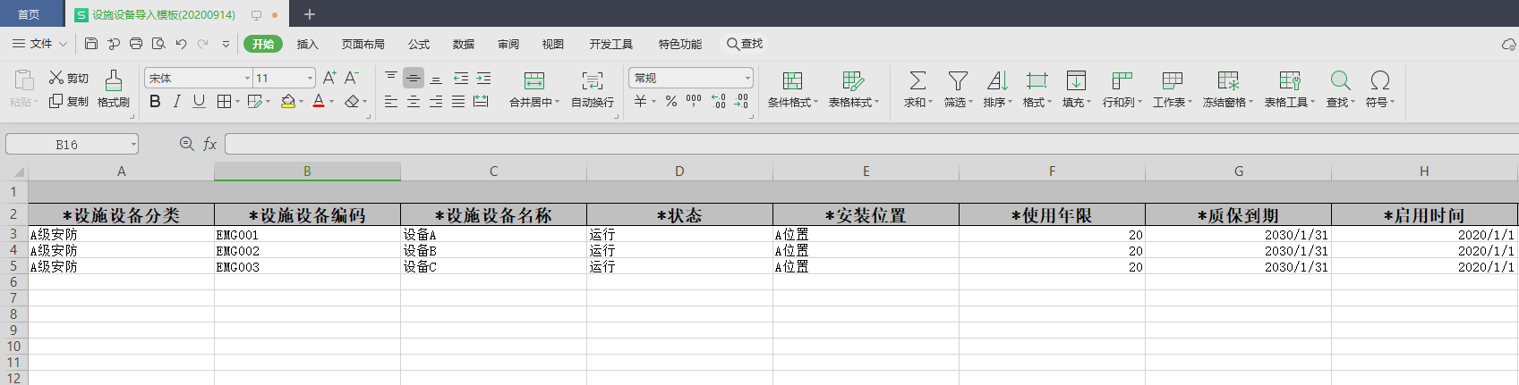Click the Sum (求和) icon
The image size is (1519, 385).
tap(918, 89)
